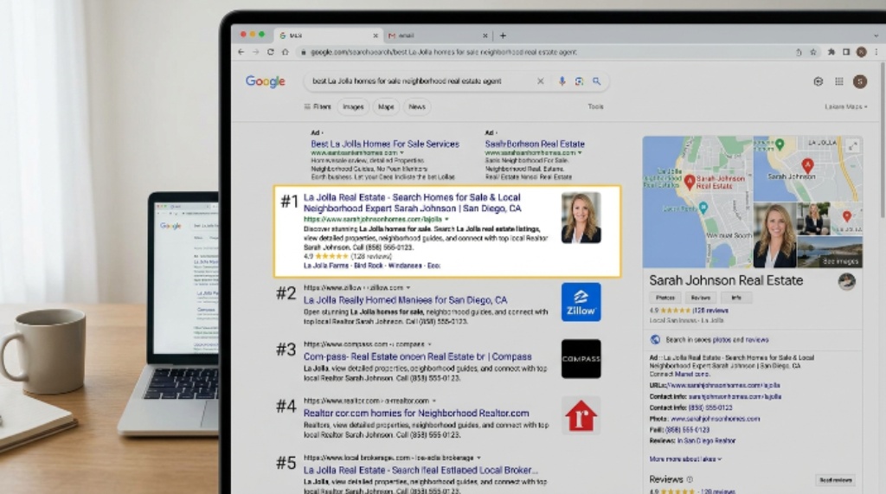The image size is (886, 494).
Task: Open Sarah Johnson's portrait in knowledge panel
Action: pos(774,235)
